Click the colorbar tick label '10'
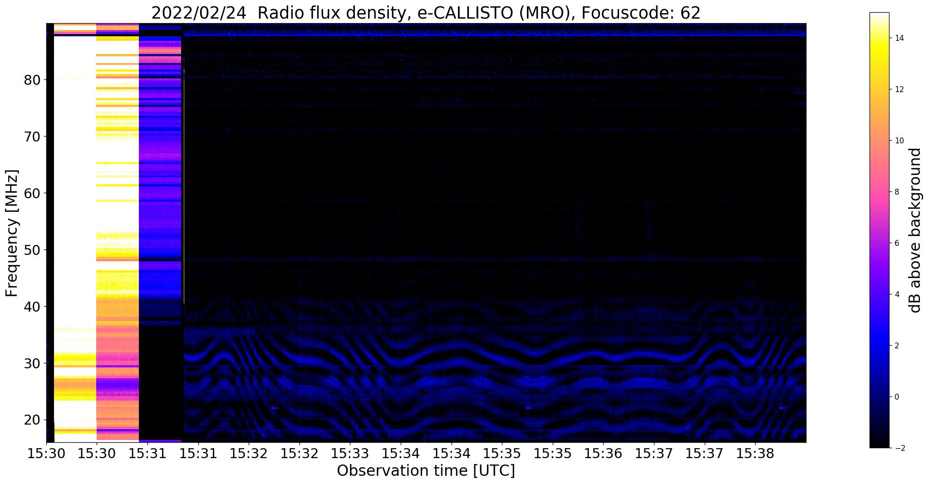 pos(898,141)
